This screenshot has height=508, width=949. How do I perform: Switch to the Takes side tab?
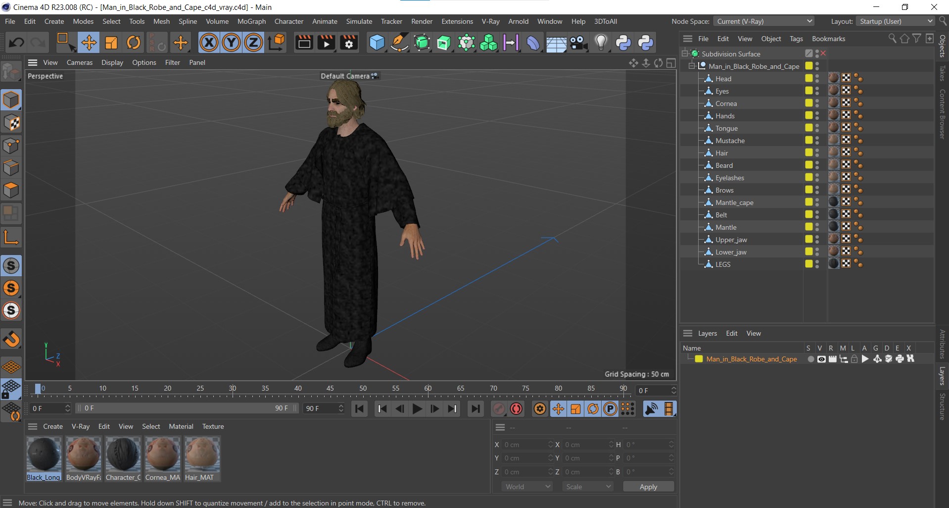click(942, 73)
